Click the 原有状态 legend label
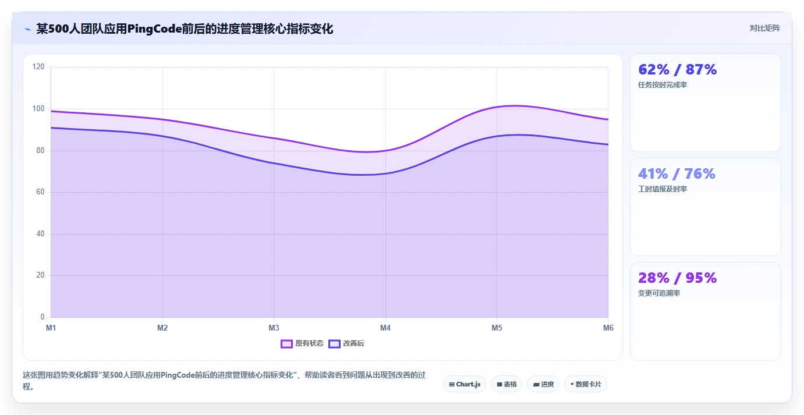The height and width of the screenshot is (415, 804). pos(309,343)
